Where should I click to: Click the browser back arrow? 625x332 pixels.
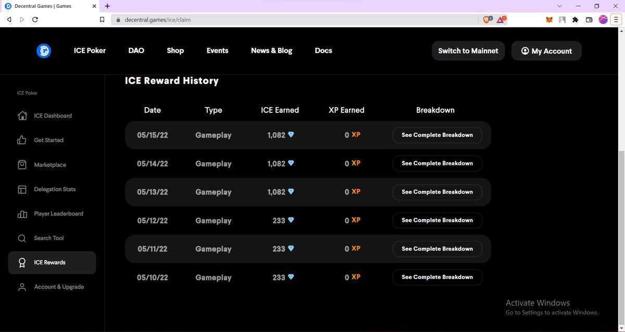click(x=9, y=19)
